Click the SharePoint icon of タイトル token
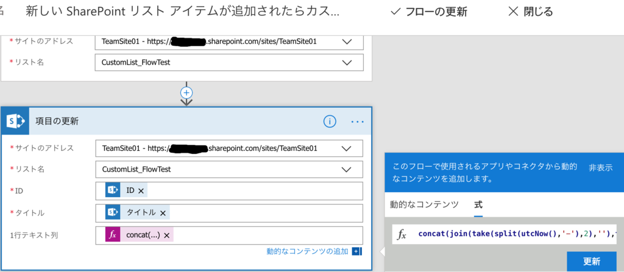 113,213
